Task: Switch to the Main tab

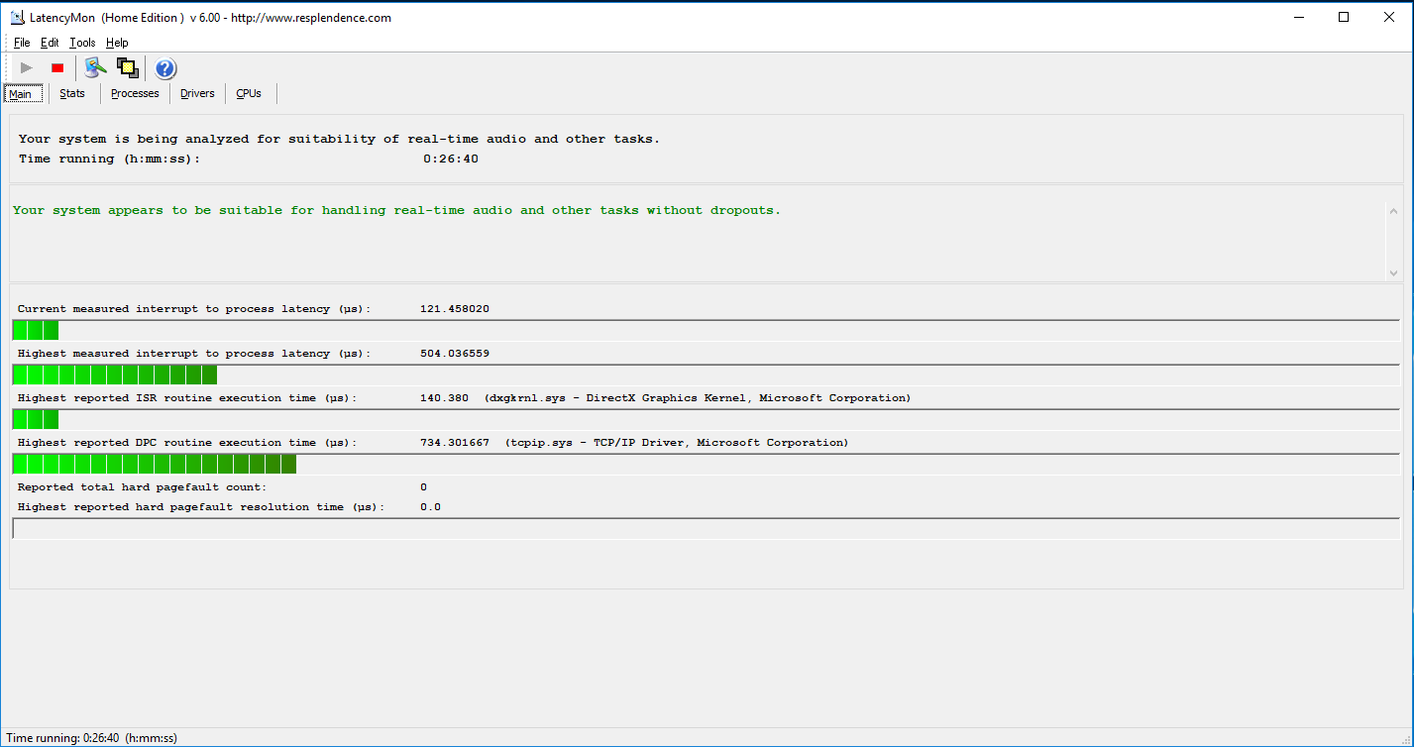Action: (x=23, y=93)
